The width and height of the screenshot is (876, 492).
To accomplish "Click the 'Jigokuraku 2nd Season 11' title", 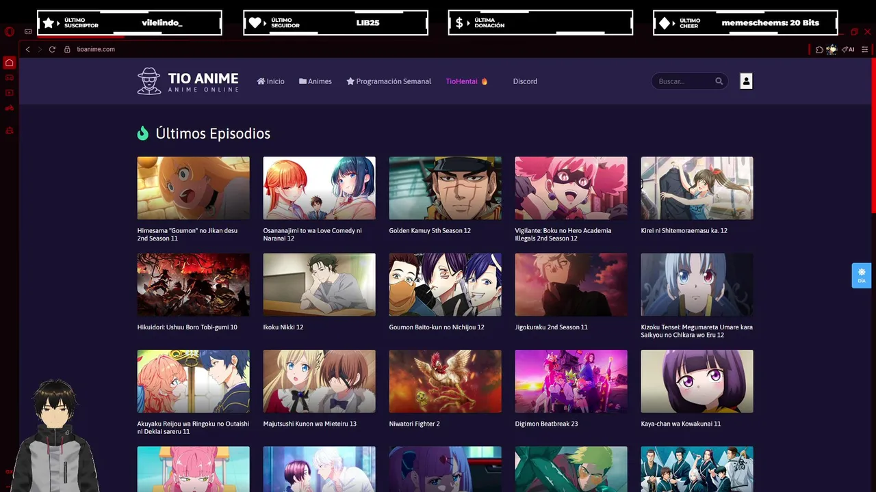I will (551, 327).
